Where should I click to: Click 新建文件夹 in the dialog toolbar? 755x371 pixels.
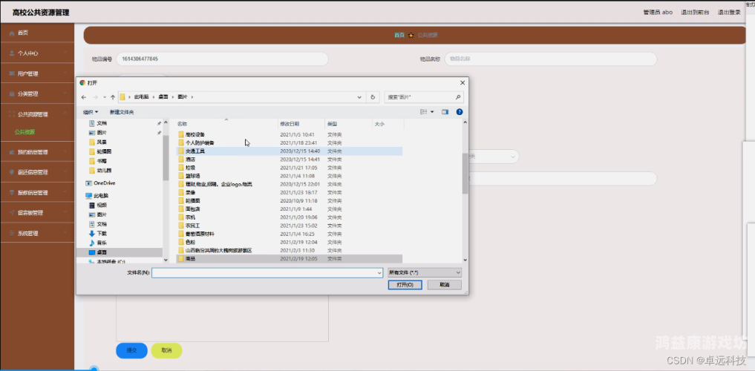[x=122, y=112]
